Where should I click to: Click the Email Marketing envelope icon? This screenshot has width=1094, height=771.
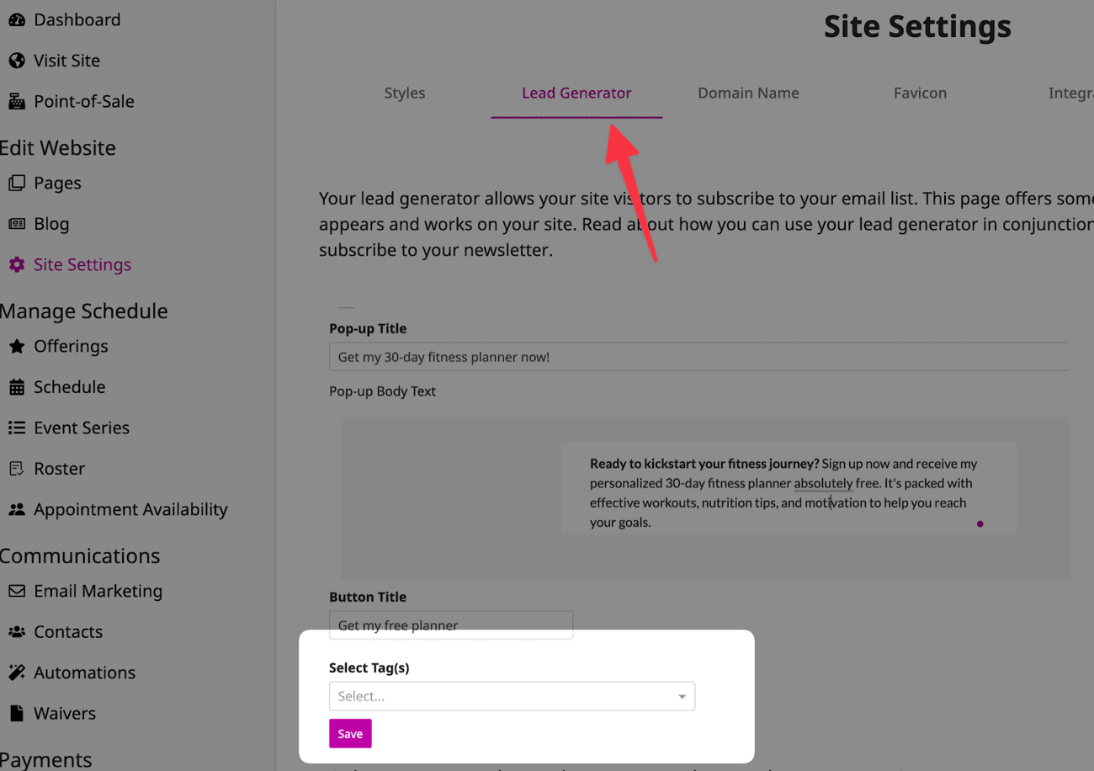17,592
